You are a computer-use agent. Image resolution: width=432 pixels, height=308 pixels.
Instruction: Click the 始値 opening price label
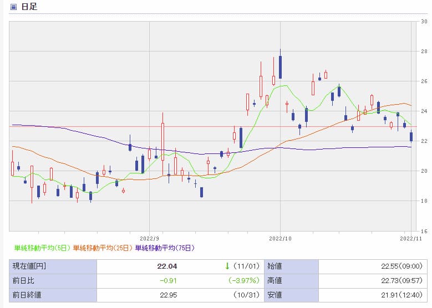point(277,266)
